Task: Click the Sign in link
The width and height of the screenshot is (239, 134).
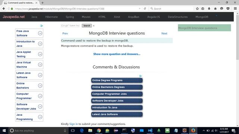Action: point(74,124)
